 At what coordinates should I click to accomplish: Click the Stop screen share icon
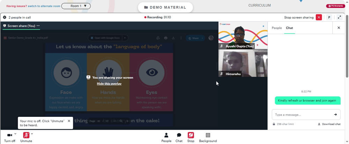[x=191, y=135]
